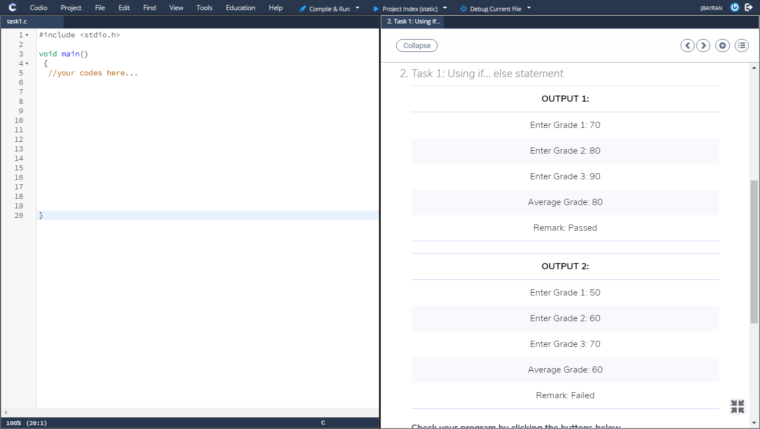
Task: Toggle the fold arrow on line 1
Action: point(27,34)
